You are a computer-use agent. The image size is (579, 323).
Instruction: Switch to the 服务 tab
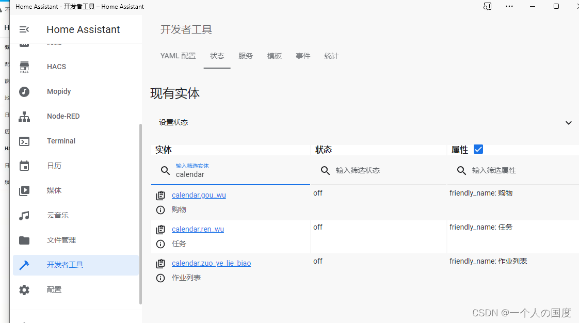click(246, 56)
